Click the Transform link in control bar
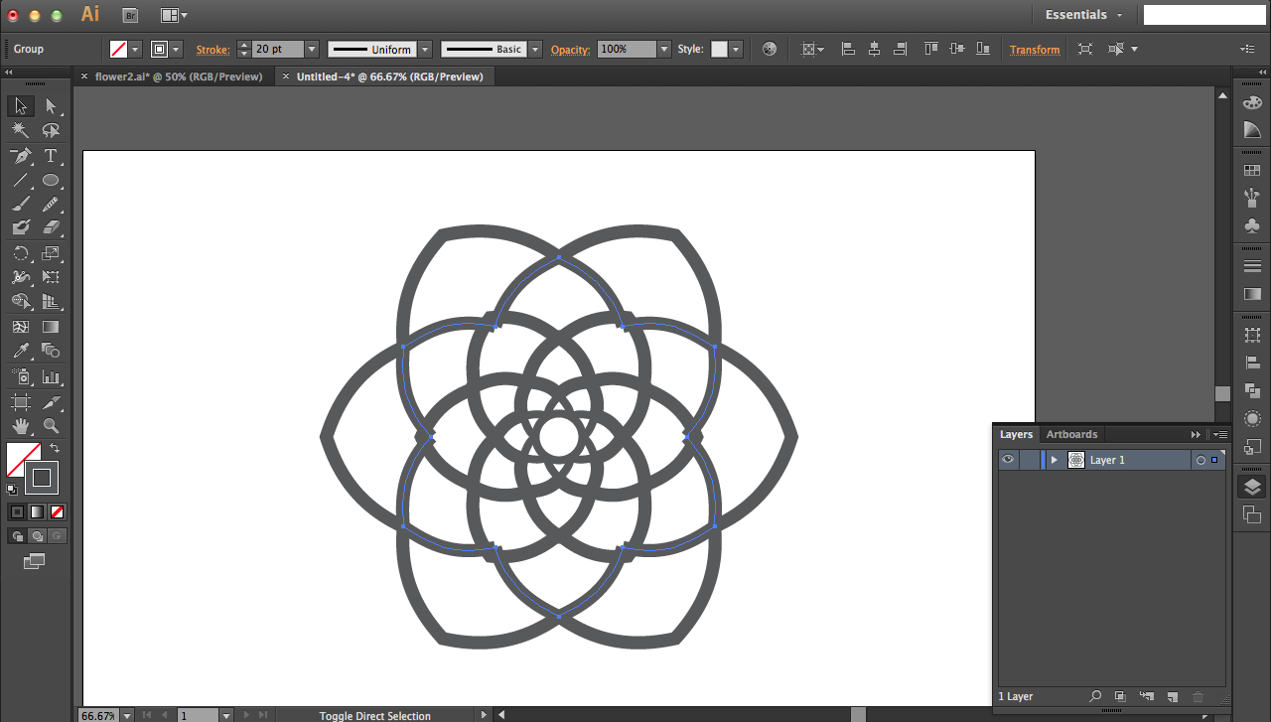The height and width of the screenshot is (722, 1271). click(x=1035, y=50)
